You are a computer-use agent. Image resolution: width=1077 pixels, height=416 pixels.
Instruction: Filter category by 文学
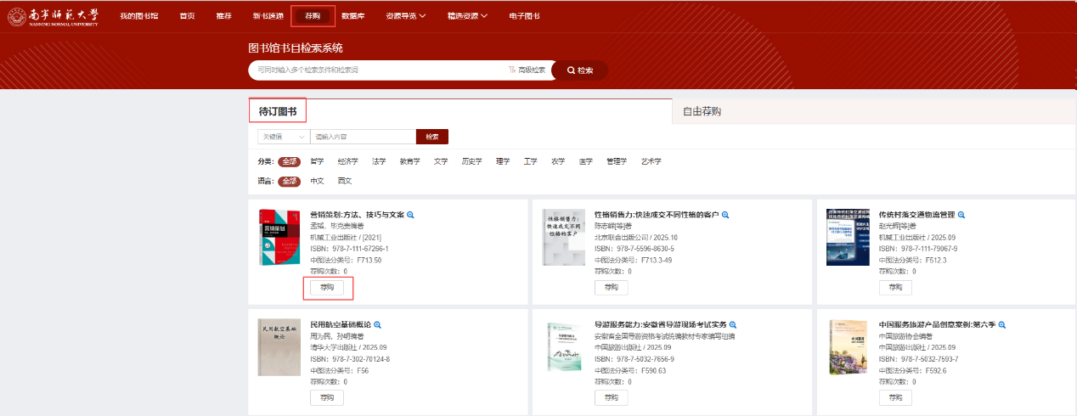(x=440, y=161)
